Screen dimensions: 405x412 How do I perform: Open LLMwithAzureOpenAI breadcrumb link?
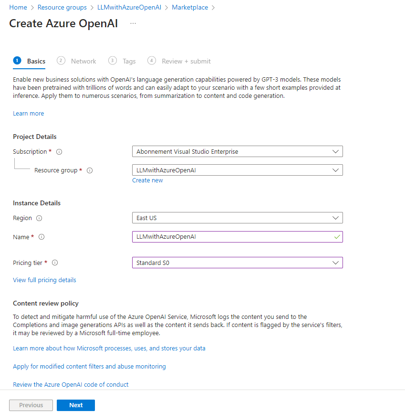point(129,7)
